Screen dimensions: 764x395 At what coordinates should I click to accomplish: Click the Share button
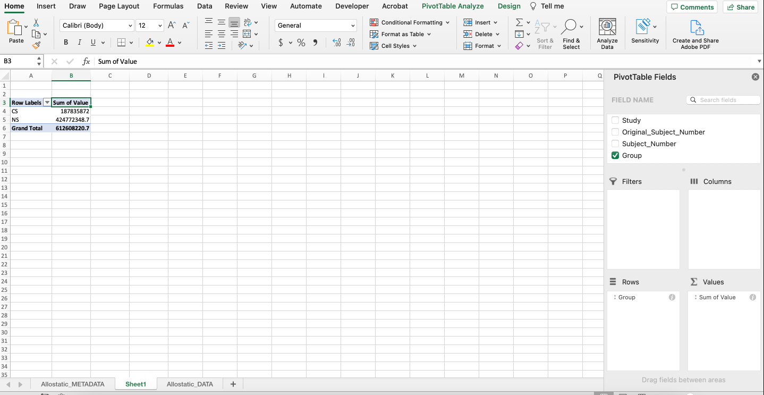(740, 7)
